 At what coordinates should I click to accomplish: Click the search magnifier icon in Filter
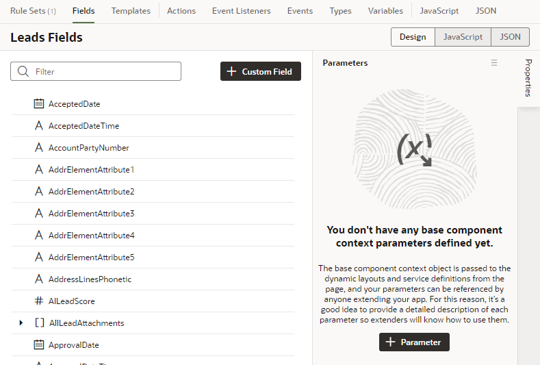(x=23, y=71)
